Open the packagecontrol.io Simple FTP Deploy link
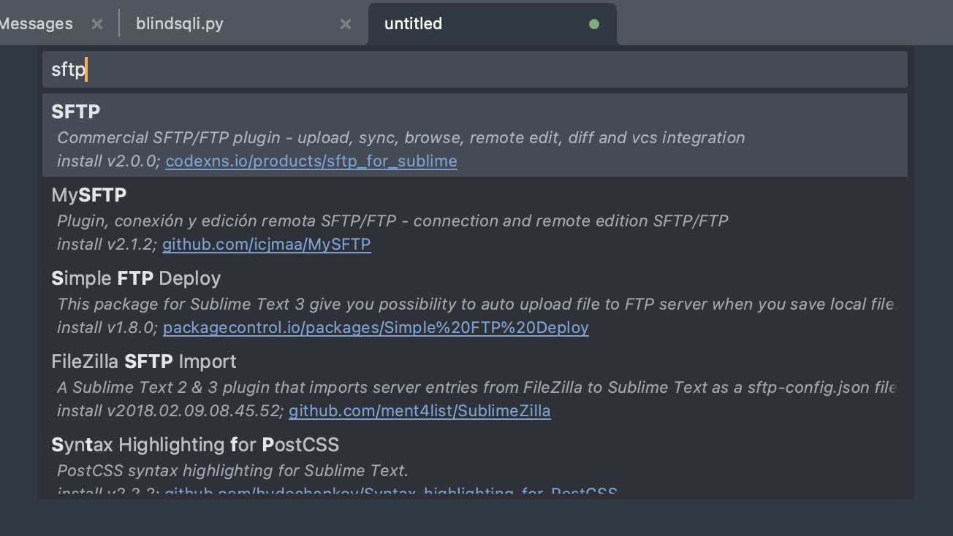Image resolution: width=953 pixels, height=536 pixels. pos(376,327)
